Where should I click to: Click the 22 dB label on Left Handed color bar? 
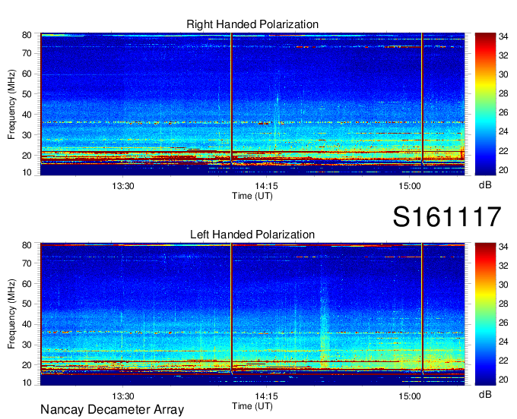tap(503, 361)
